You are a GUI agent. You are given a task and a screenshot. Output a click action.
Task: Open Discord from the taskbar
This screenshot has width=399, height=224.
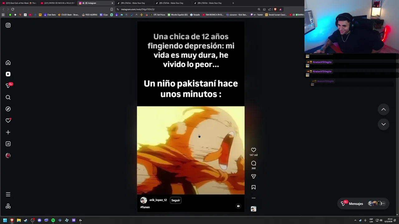point(39,220)
